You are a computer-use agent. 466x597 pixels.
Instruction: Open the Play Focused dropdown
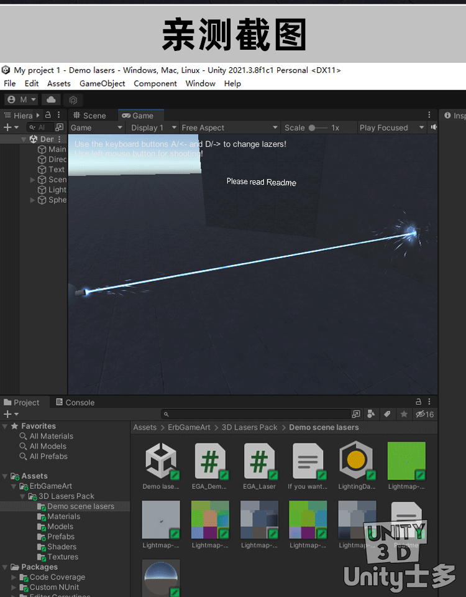[x=391, y=127]
